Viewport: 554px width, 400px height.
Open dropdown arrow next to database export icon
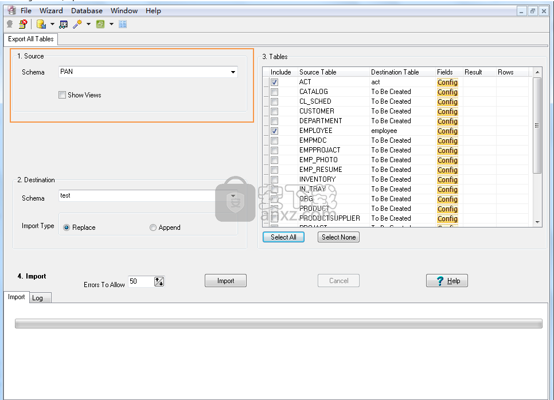tap(52, 24)
